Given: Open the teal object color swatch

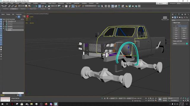Looking at the screenshot, I should point(187,44).
